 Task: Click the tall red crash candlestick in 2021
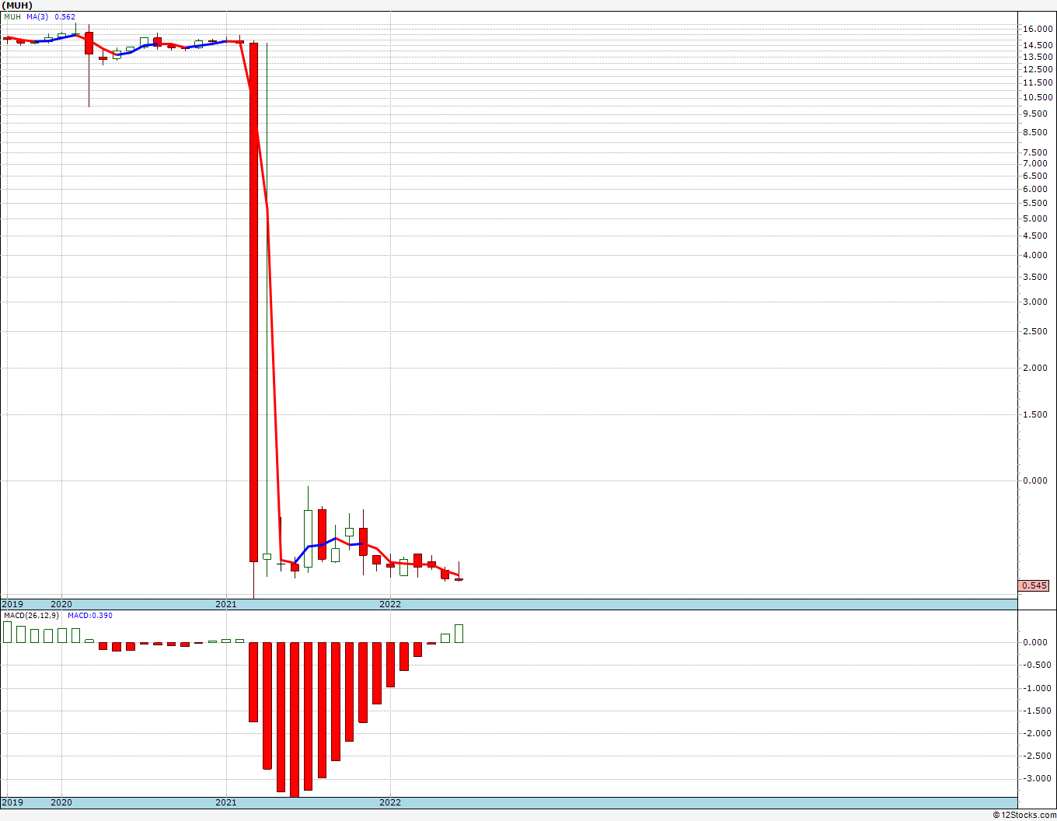tap(253, 302)
